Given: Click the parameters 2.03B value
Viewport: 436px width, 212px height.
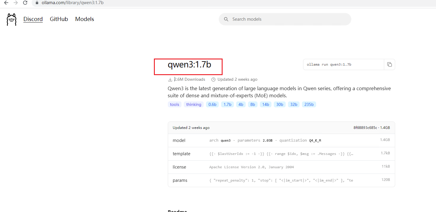Looking at the screenshot, I should tap(268, 140).
